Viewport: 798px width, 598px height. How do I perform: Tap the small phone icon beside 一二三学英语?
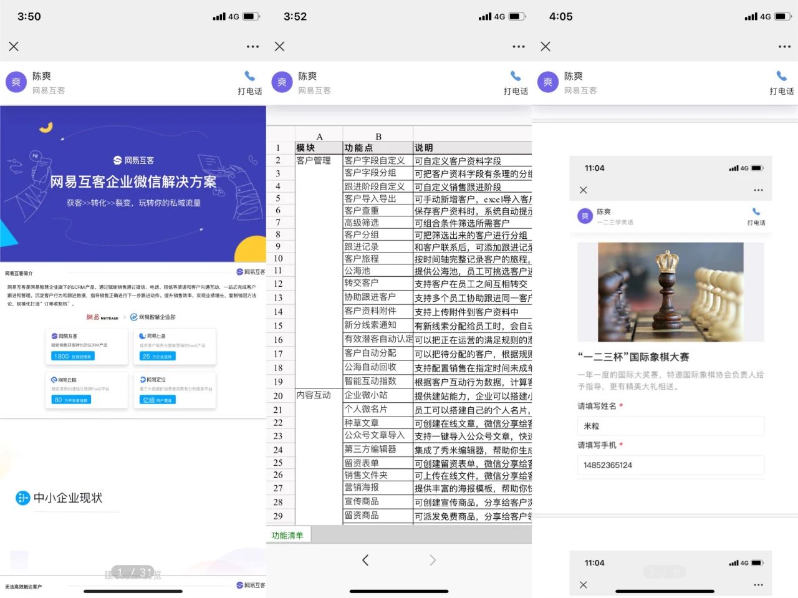click(756, 212)
